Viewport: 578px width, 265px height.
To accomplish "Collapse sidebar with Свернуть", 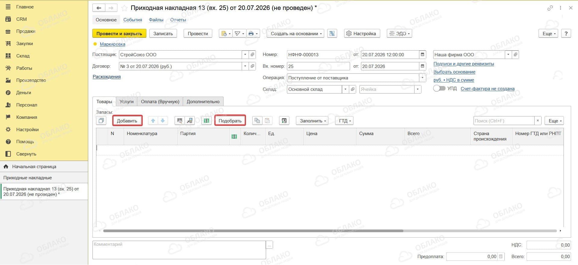I will tap(26, 154).
